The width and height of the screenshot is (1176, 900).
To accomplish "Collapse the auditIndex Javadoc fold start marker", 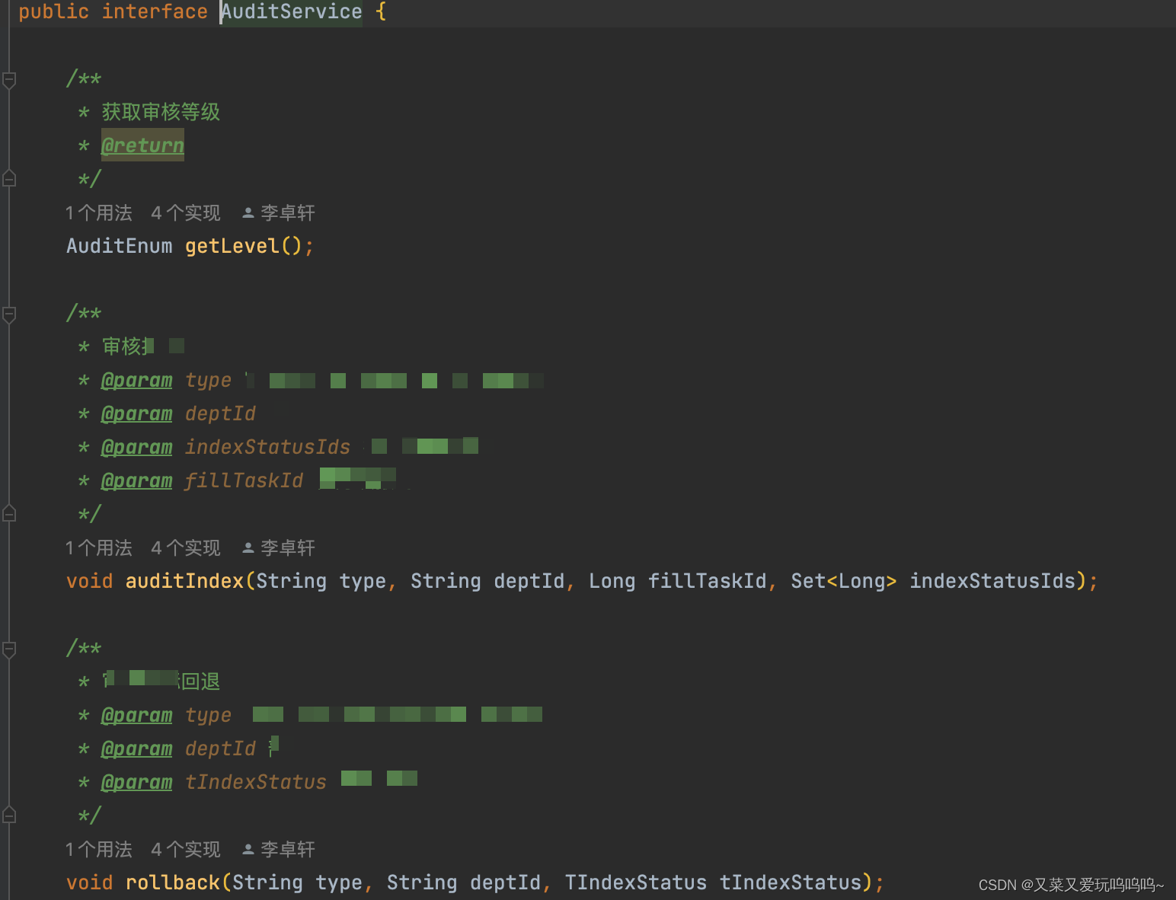I will [x=9, y=314].
